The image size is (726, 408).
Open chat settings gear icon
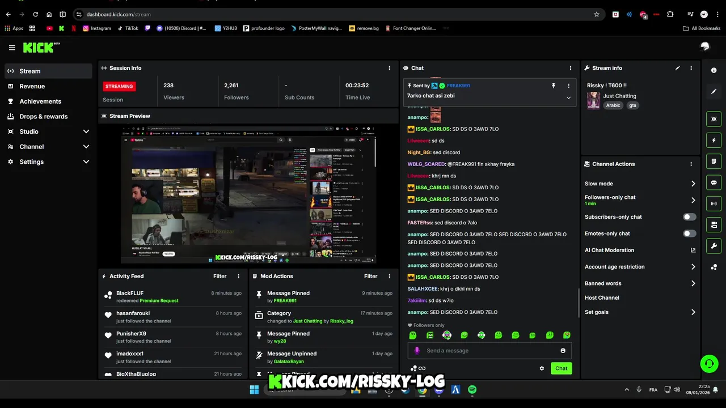[542, 368]
